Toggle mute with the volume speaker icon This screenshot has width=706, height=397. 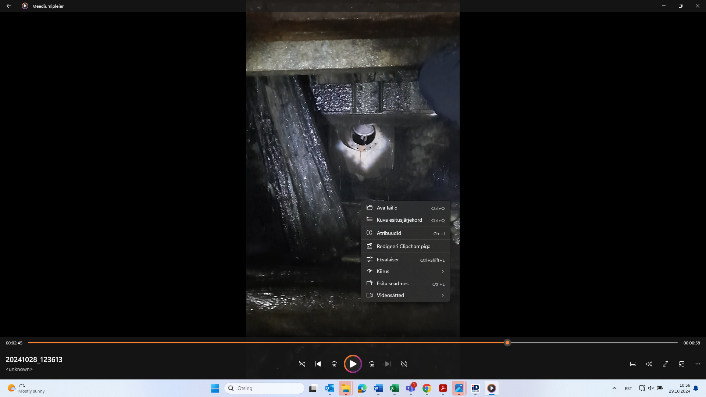point(649,364)
